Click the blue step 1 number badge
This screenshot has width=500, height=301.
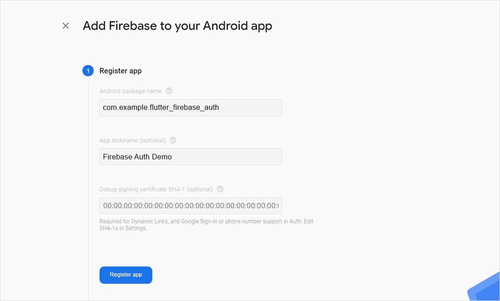(x=88, y=71)
